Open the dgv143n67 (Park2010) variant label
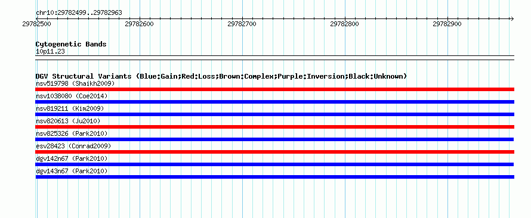This screenshot has width=531, height=218. tap(72, 171)
